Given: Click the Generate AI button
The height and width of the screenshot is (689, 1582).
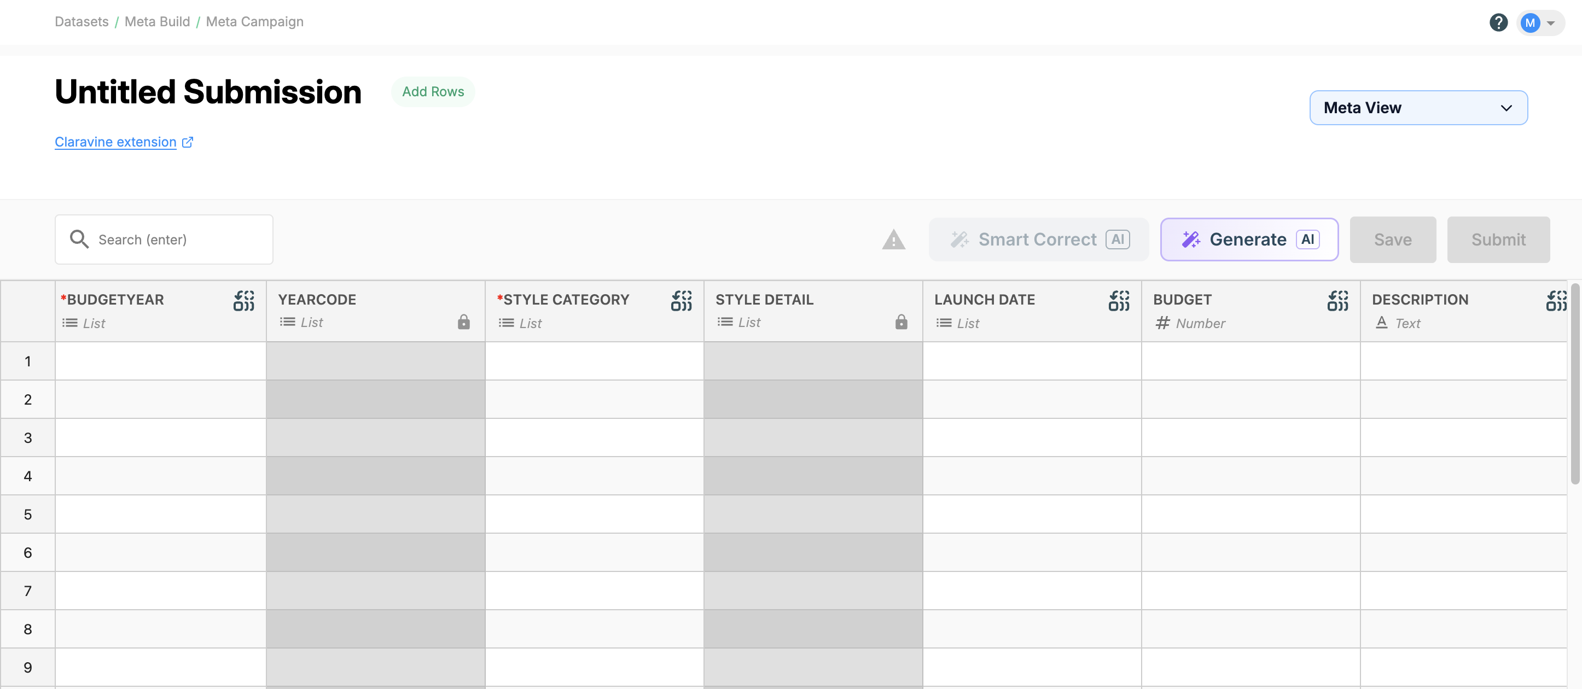Looking at the screenshot, I should point(1249,240).
